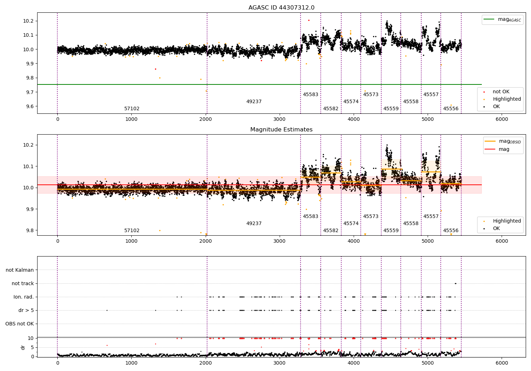Click OBSID label 45574 in AGASC ID plot
Image resolution: width=531 pixels, height=371 pixels.
pyautogui.click(x=351, y=102)
